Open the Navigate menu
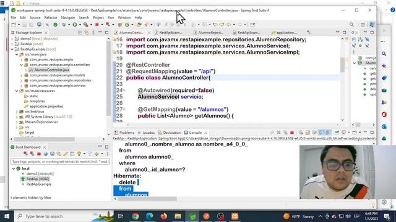Screen dimensions: 396x222 68,18
